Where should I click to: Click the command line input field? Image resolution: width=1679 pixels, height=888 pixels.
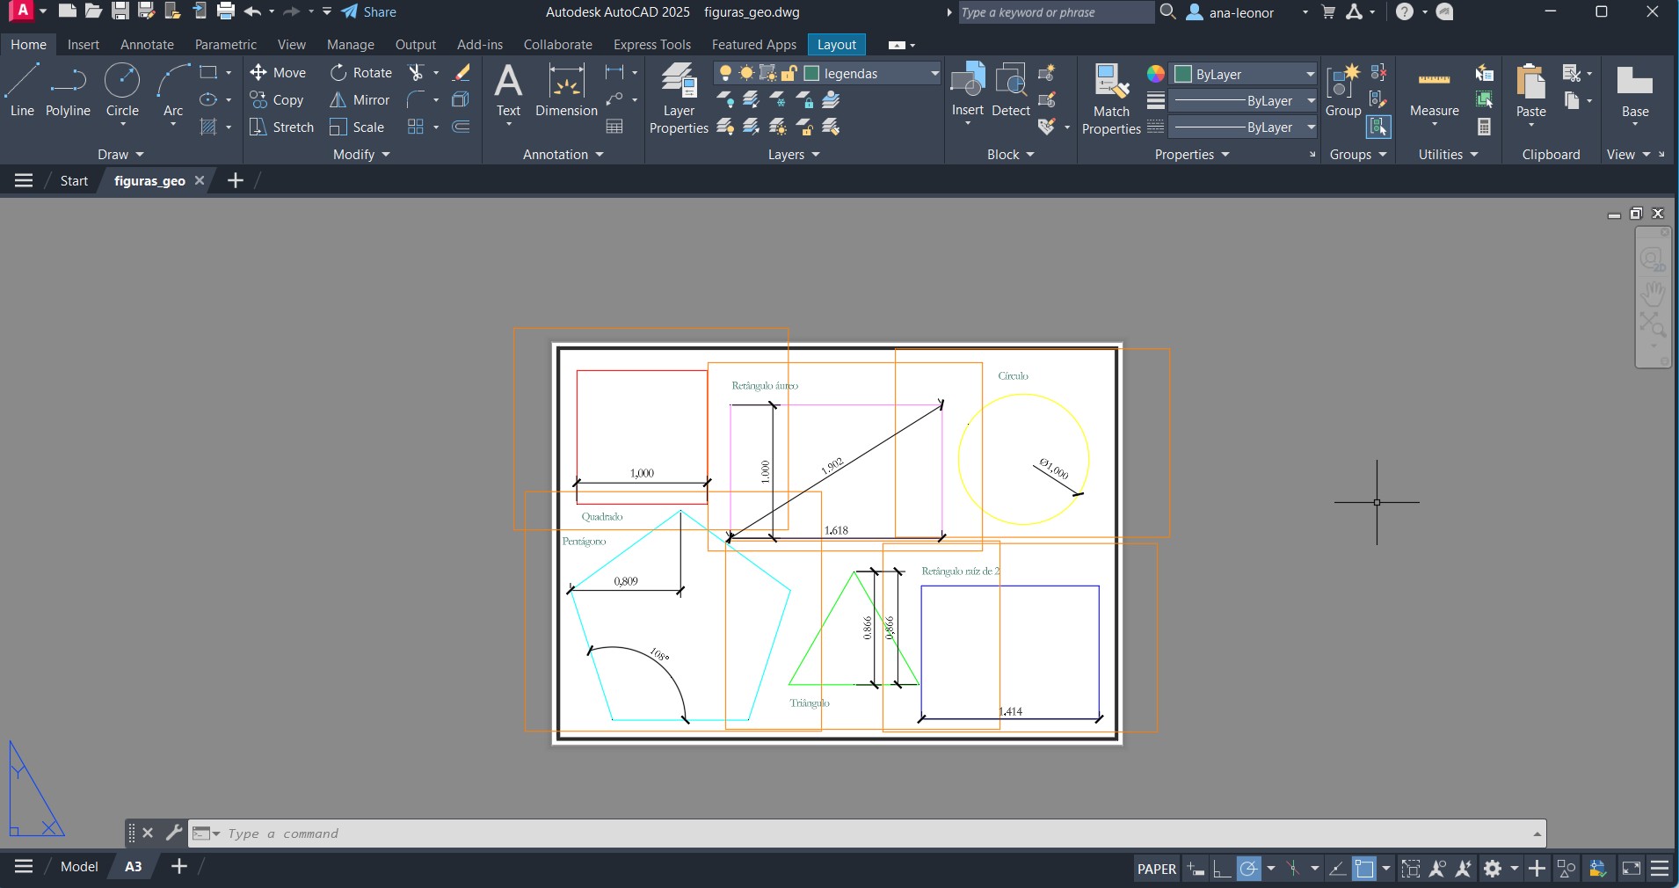click(x=870, y=833)
